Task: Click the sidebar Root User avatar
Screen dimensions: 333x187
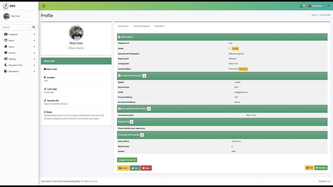Action: pyautogui.click(x=7, y=16)
